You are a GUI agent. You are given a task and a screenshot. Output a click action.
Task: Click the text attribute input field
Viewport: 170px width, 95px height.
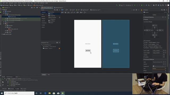tap(159, 69)
